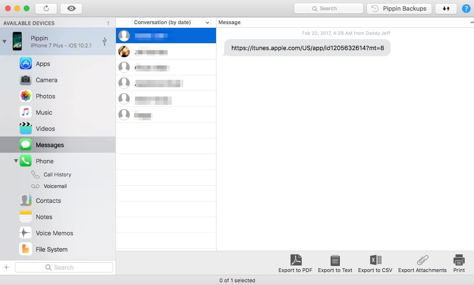Screen dimensions: 474x285
Task: Click the Music label in the sidebar
Action: [44, 112]
